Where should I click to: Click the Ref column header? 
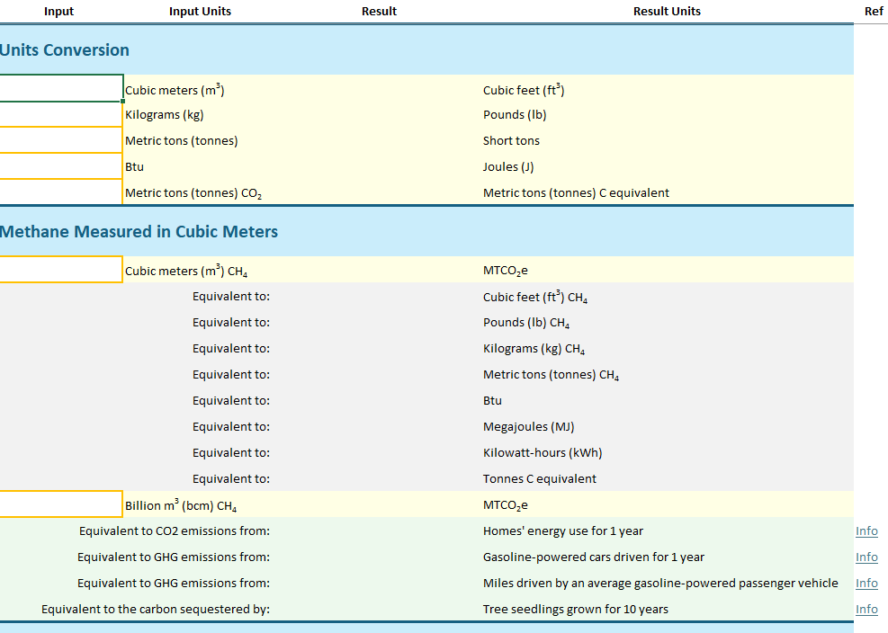[x=874, y=11]
